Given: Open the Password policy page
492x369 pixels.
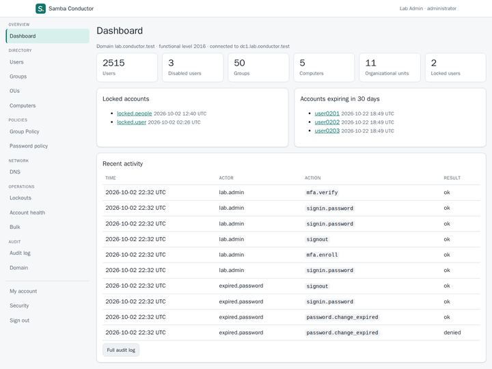Looking at the screenshot, I should (x=29, y=146).
